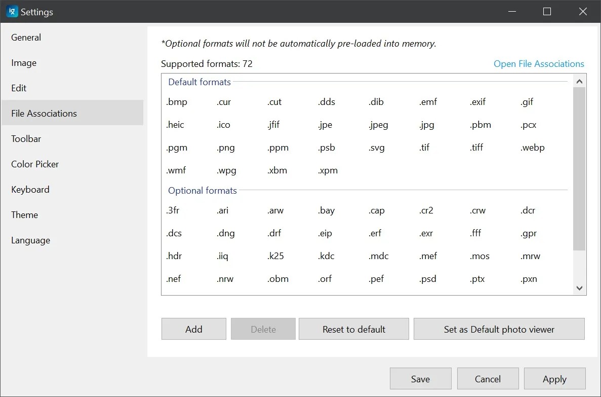Select the .bmp format entry
The image size is (601, 397).
pos(177,102)
